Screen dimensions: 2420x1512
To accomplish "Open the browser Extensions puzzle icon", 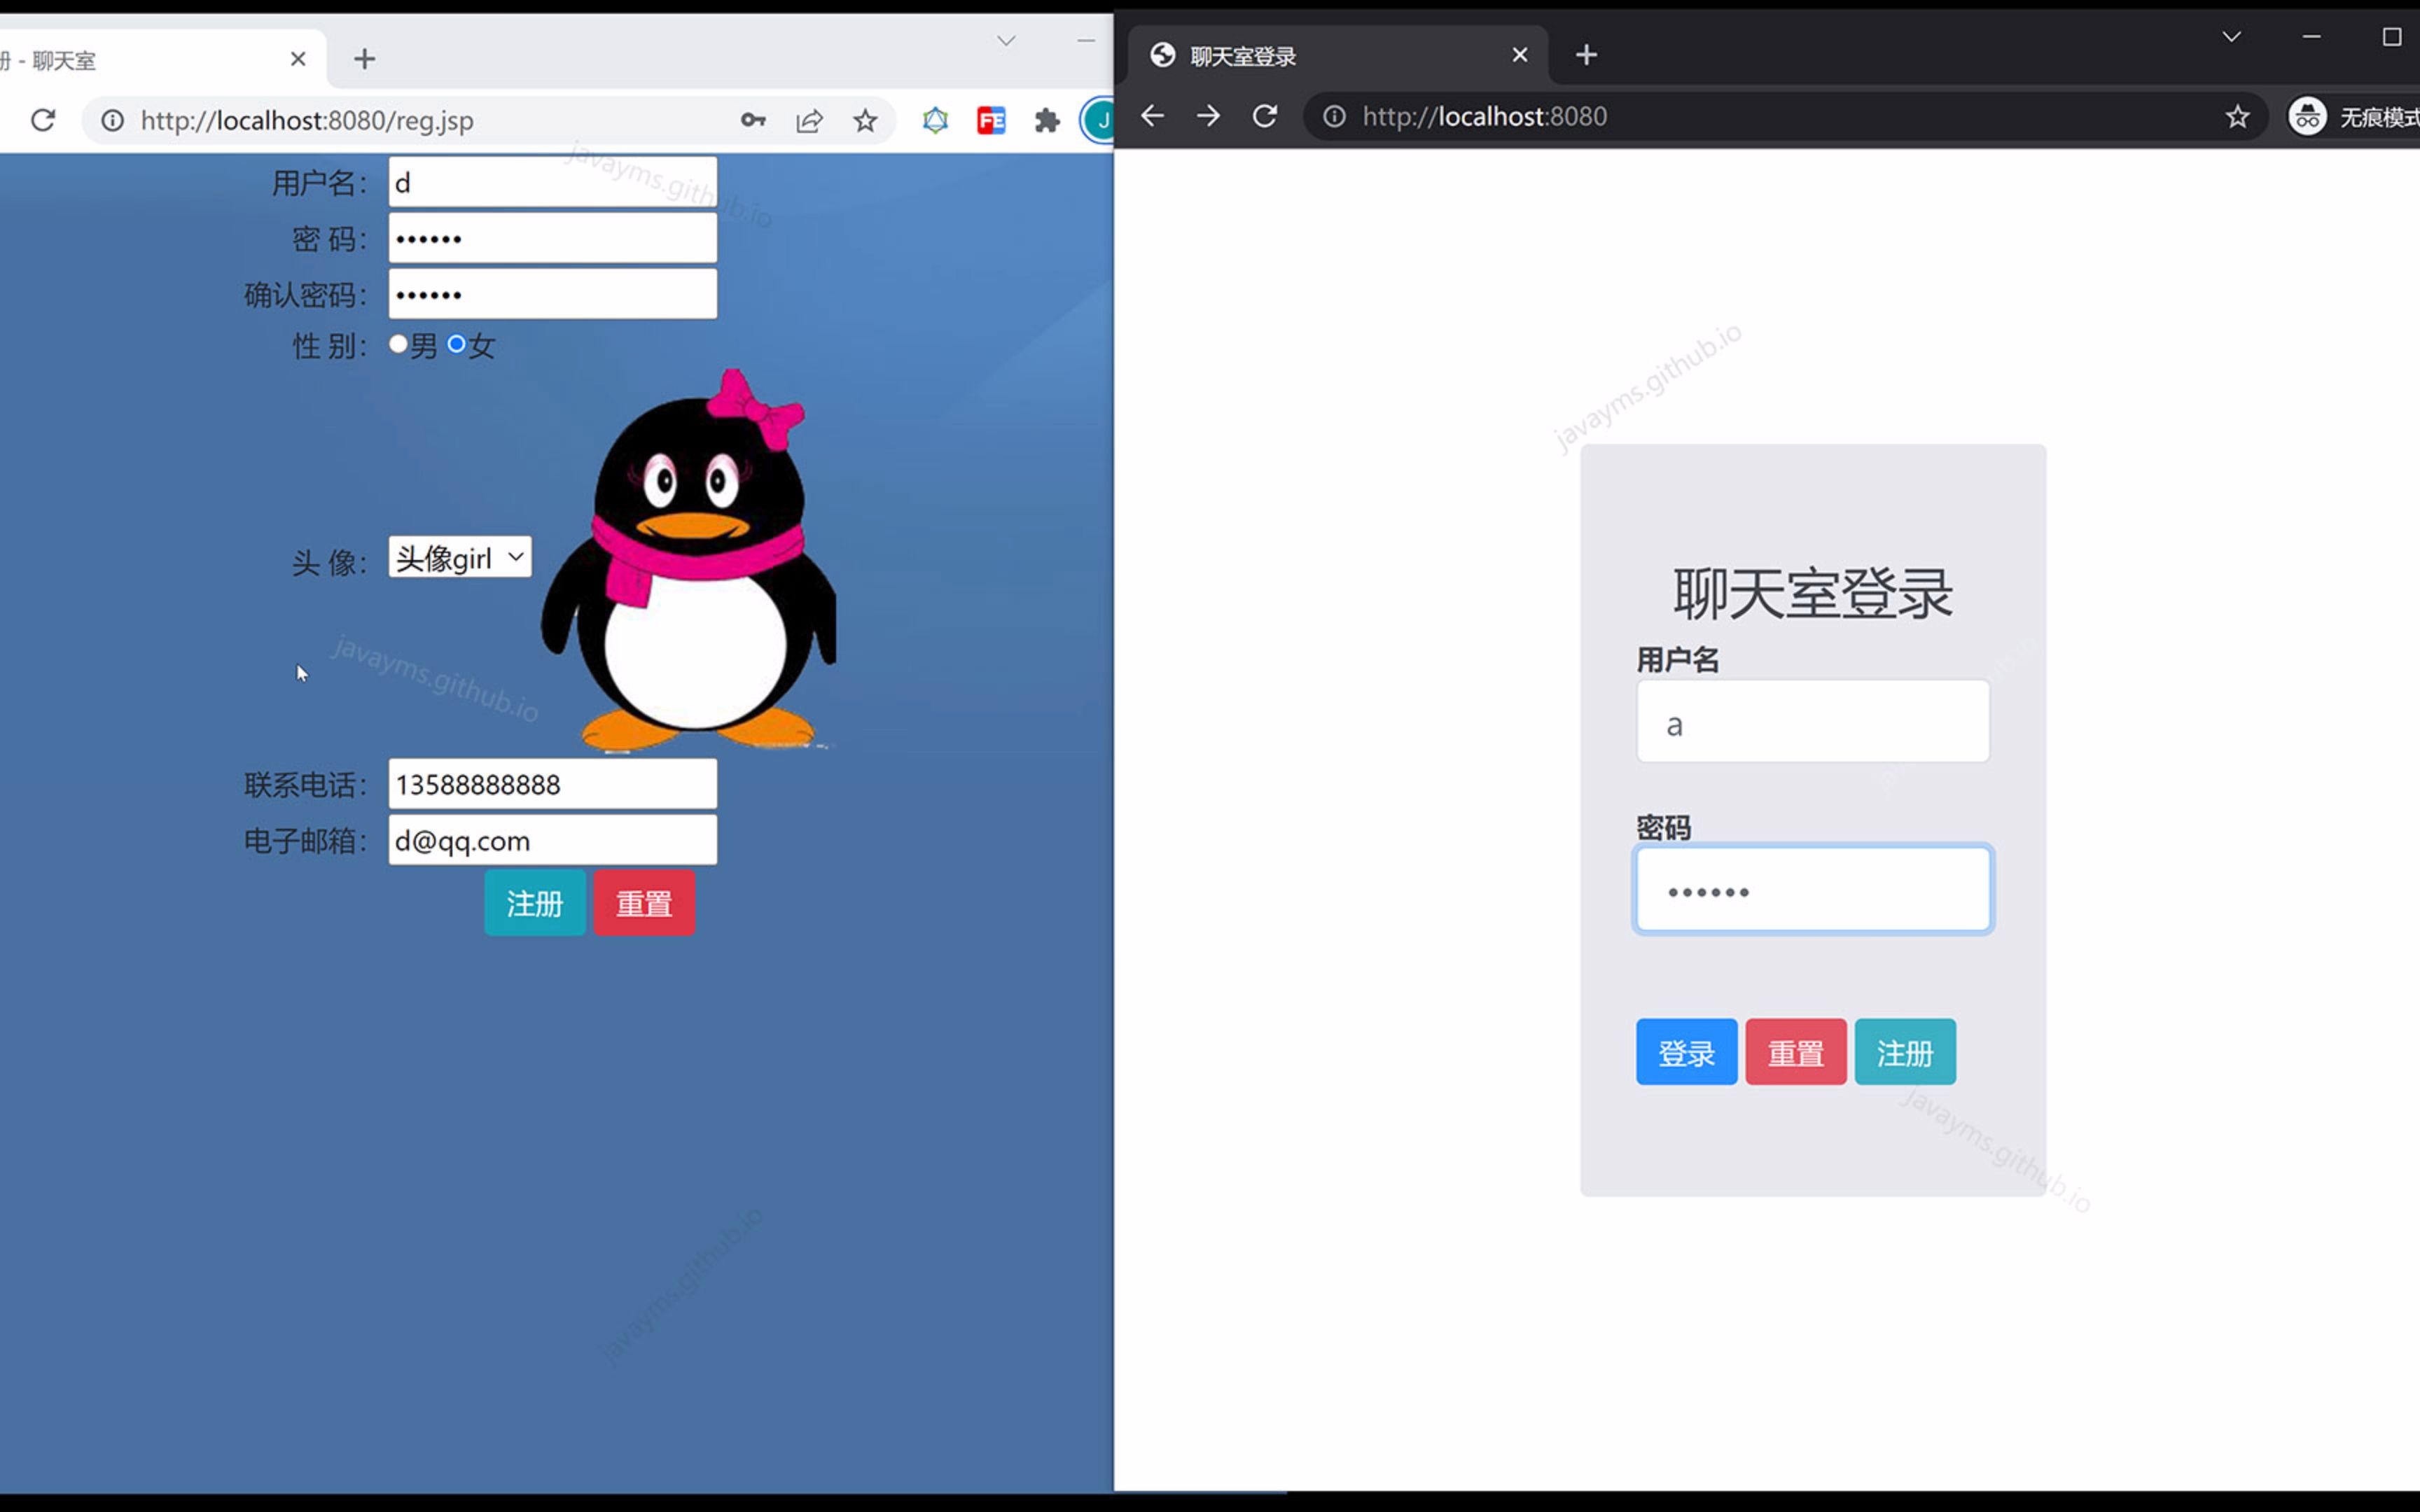I will tap(1046, 120).
